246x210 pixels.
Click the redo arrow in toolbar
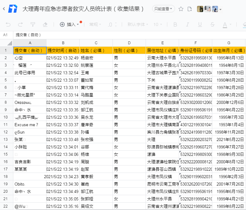coord(20,24)
